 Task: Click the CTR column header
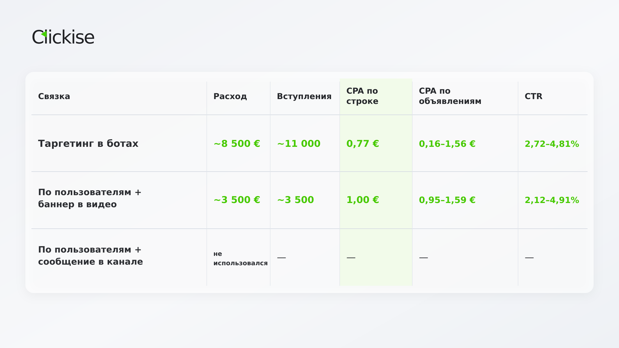pos(533,96)
